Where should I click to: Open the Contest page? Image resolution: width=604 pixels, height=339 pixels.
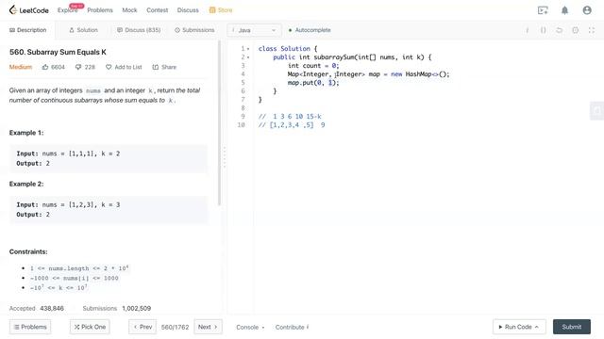pyautogui.click(x=158, y=10)
